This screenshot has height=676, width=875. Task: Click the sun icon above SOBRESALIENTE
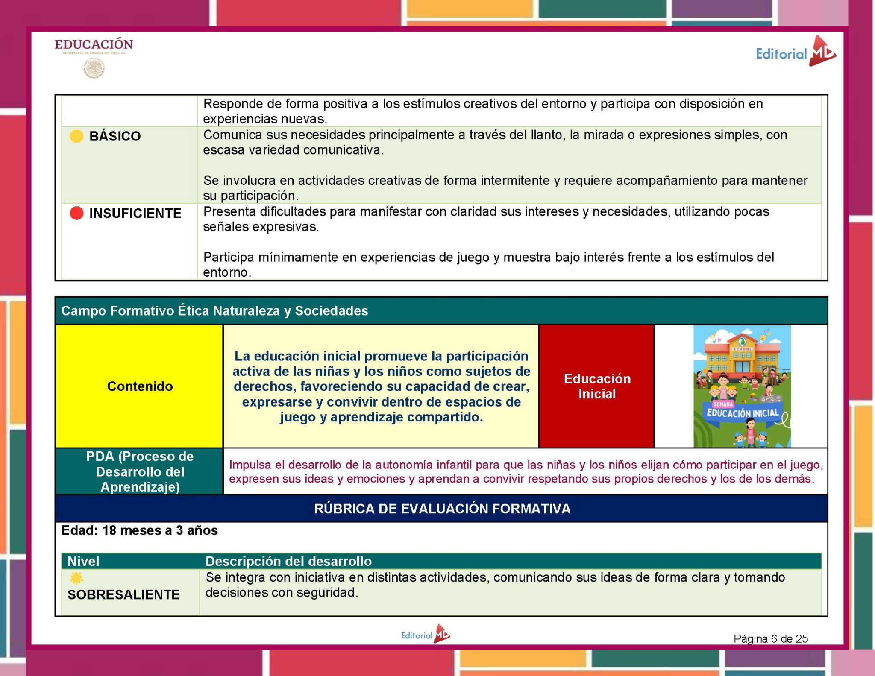[76, 579]
